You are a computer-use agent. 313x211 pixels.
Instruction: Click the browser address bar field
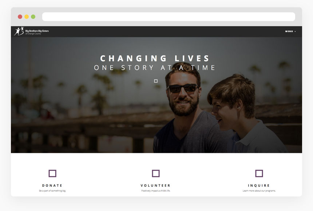[x=169, y=17]
